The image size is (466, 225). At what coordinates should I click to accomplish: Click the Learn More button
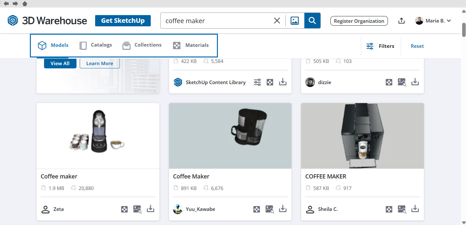tap(100, 63)
